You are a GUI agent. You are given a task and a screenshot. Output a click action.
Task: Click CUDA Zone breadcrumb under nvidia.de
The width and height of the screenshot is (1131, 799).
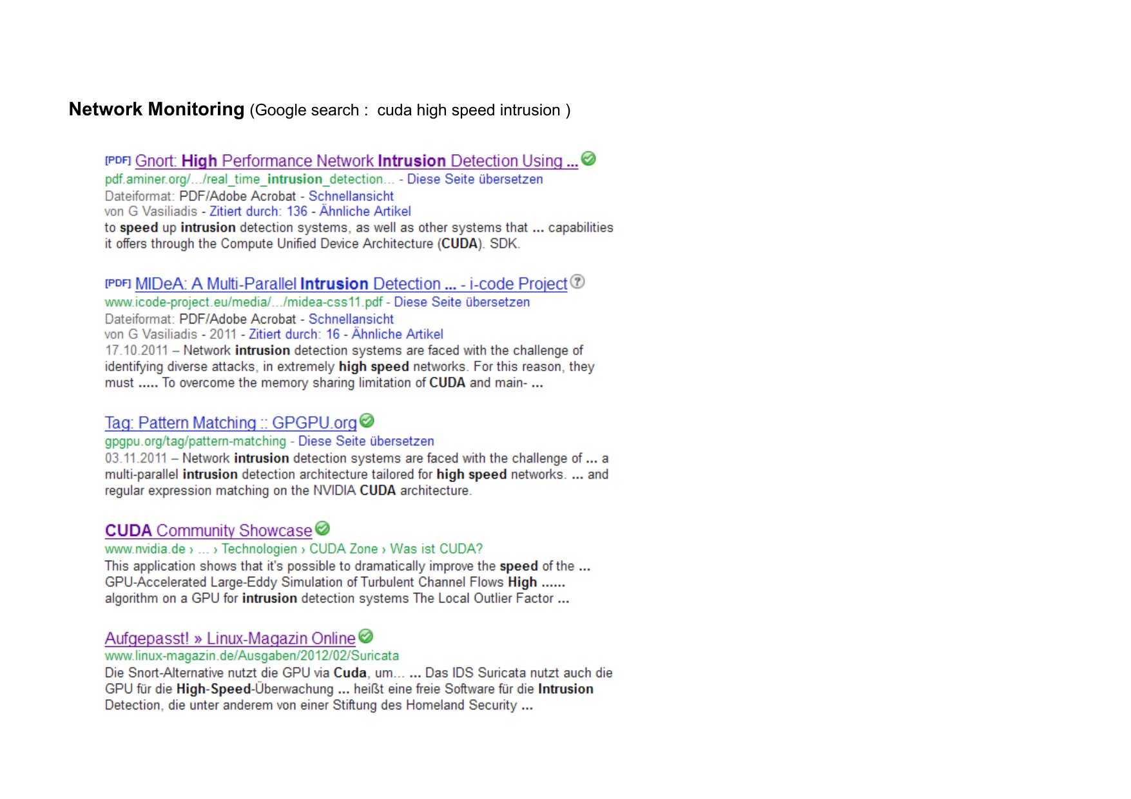click(x=343, y=549)
